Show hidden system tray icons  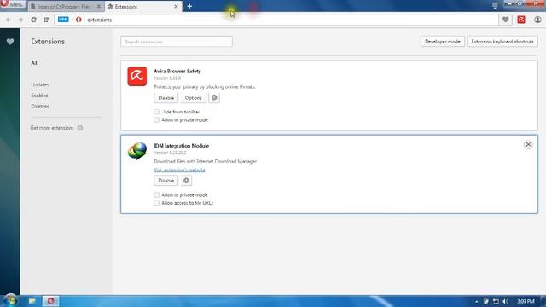click(476, 301)
